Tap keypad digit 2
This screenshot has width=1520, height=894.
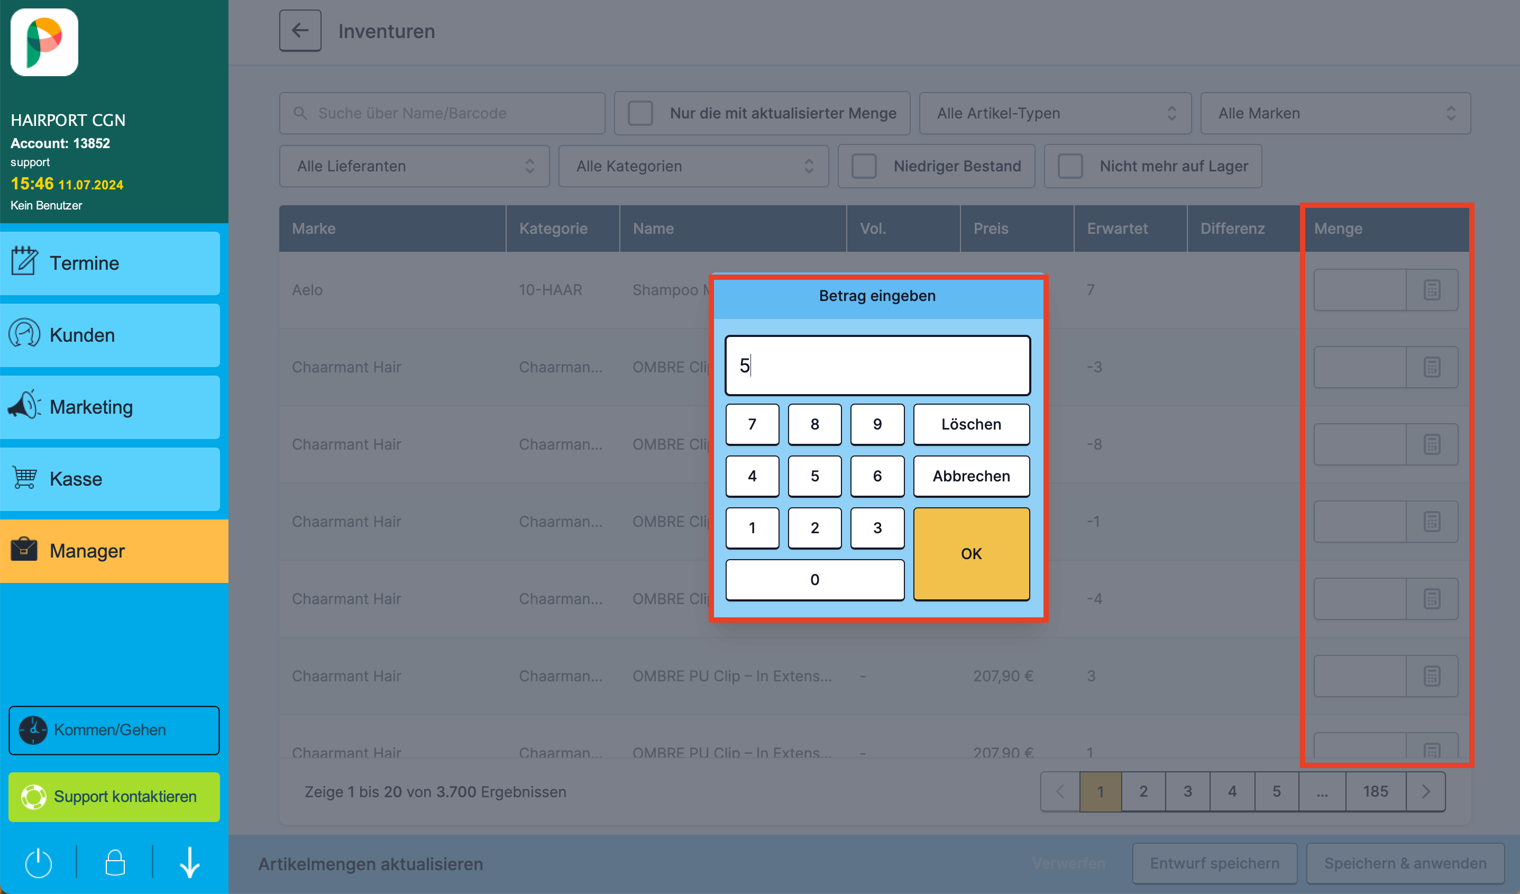point(815,528)
